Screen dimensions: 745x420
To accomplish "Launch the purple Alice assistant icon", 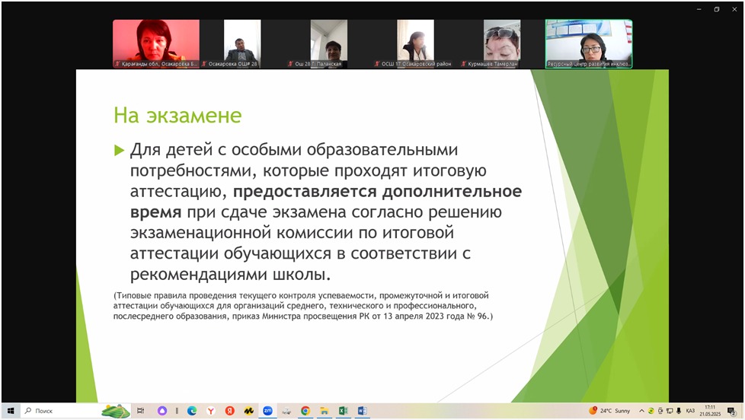I will coord(162,411).
